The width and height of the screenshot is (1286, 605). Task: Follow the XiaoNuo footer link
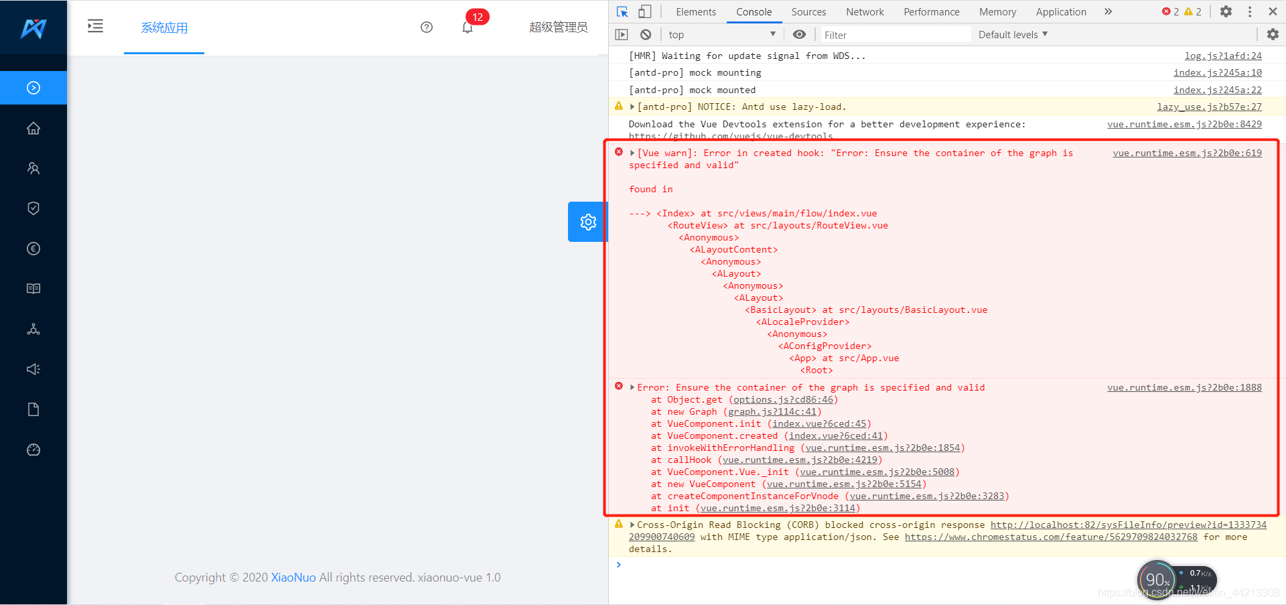point(293,578)
